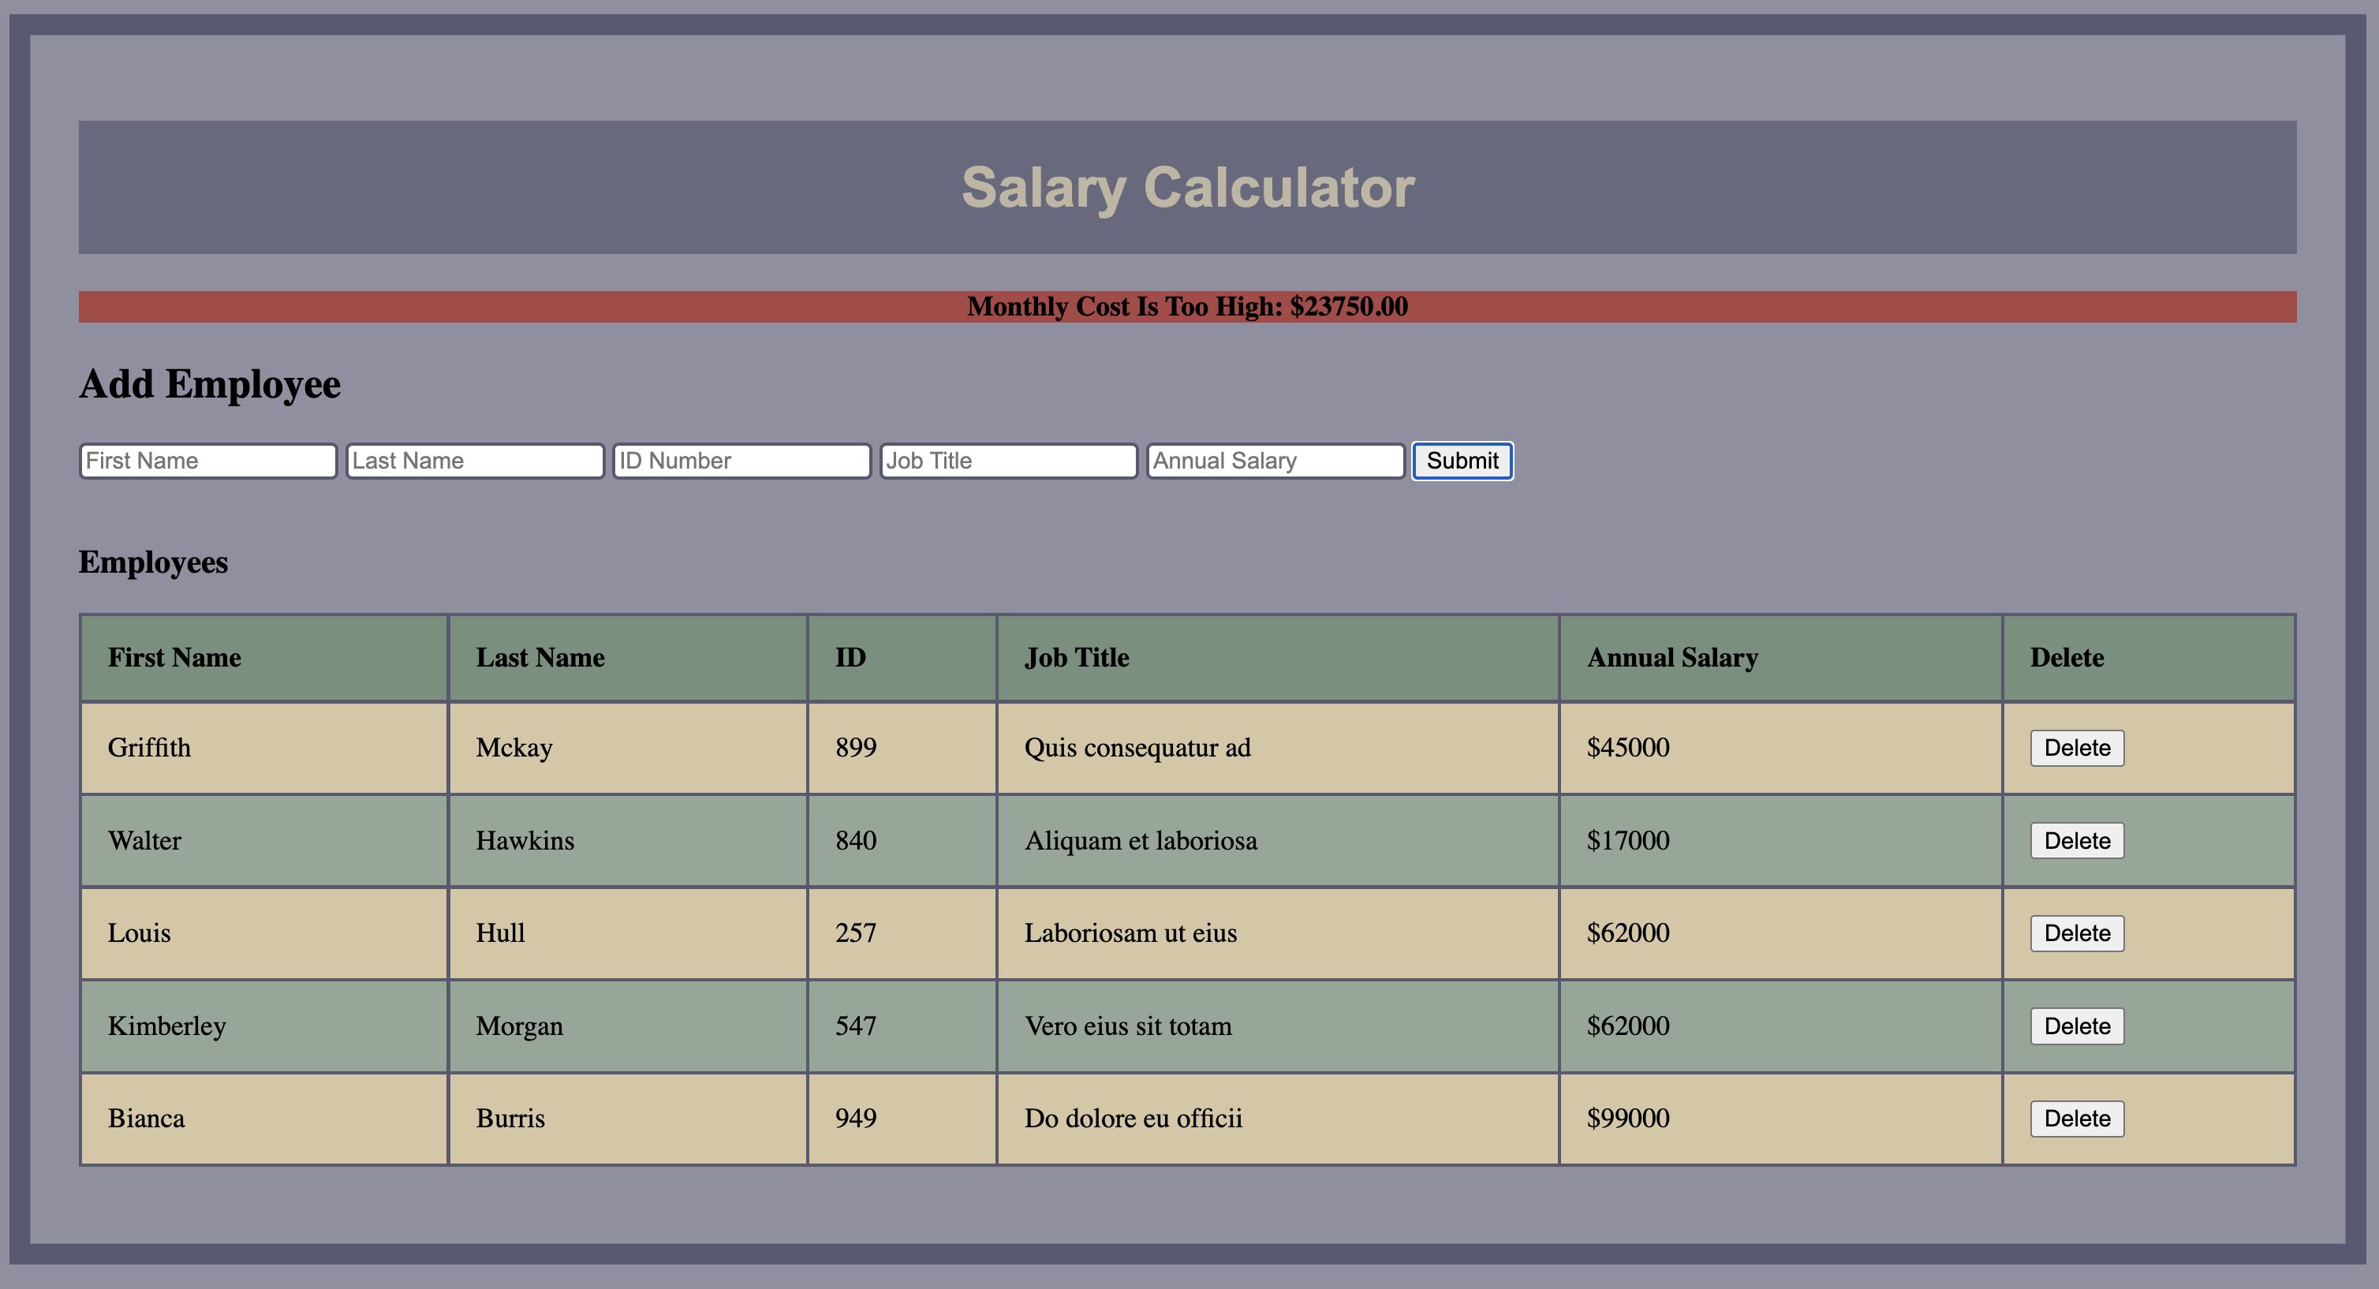Image resolution: width=2379 pixels, height=1289 pixels.
Task: Click the Job Title column header
Action: 1077,657
